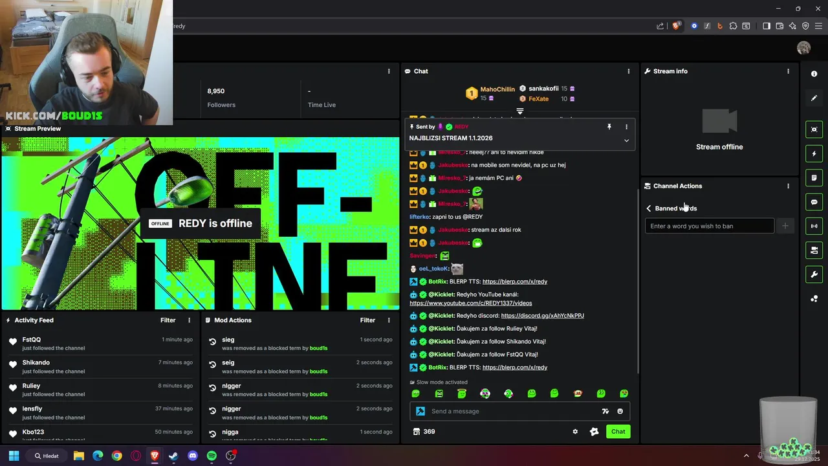Click the 7TV emote icon in message box
This screenshot has width=828, height=466.
pyautogui.click(x=605, y=411)
